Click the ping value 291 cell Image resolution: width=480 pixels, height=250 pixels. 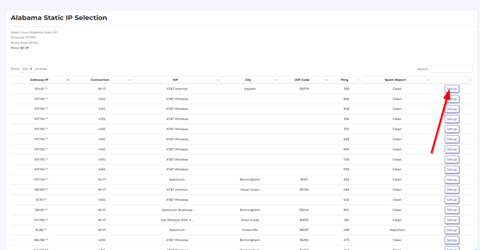(346, 220)
